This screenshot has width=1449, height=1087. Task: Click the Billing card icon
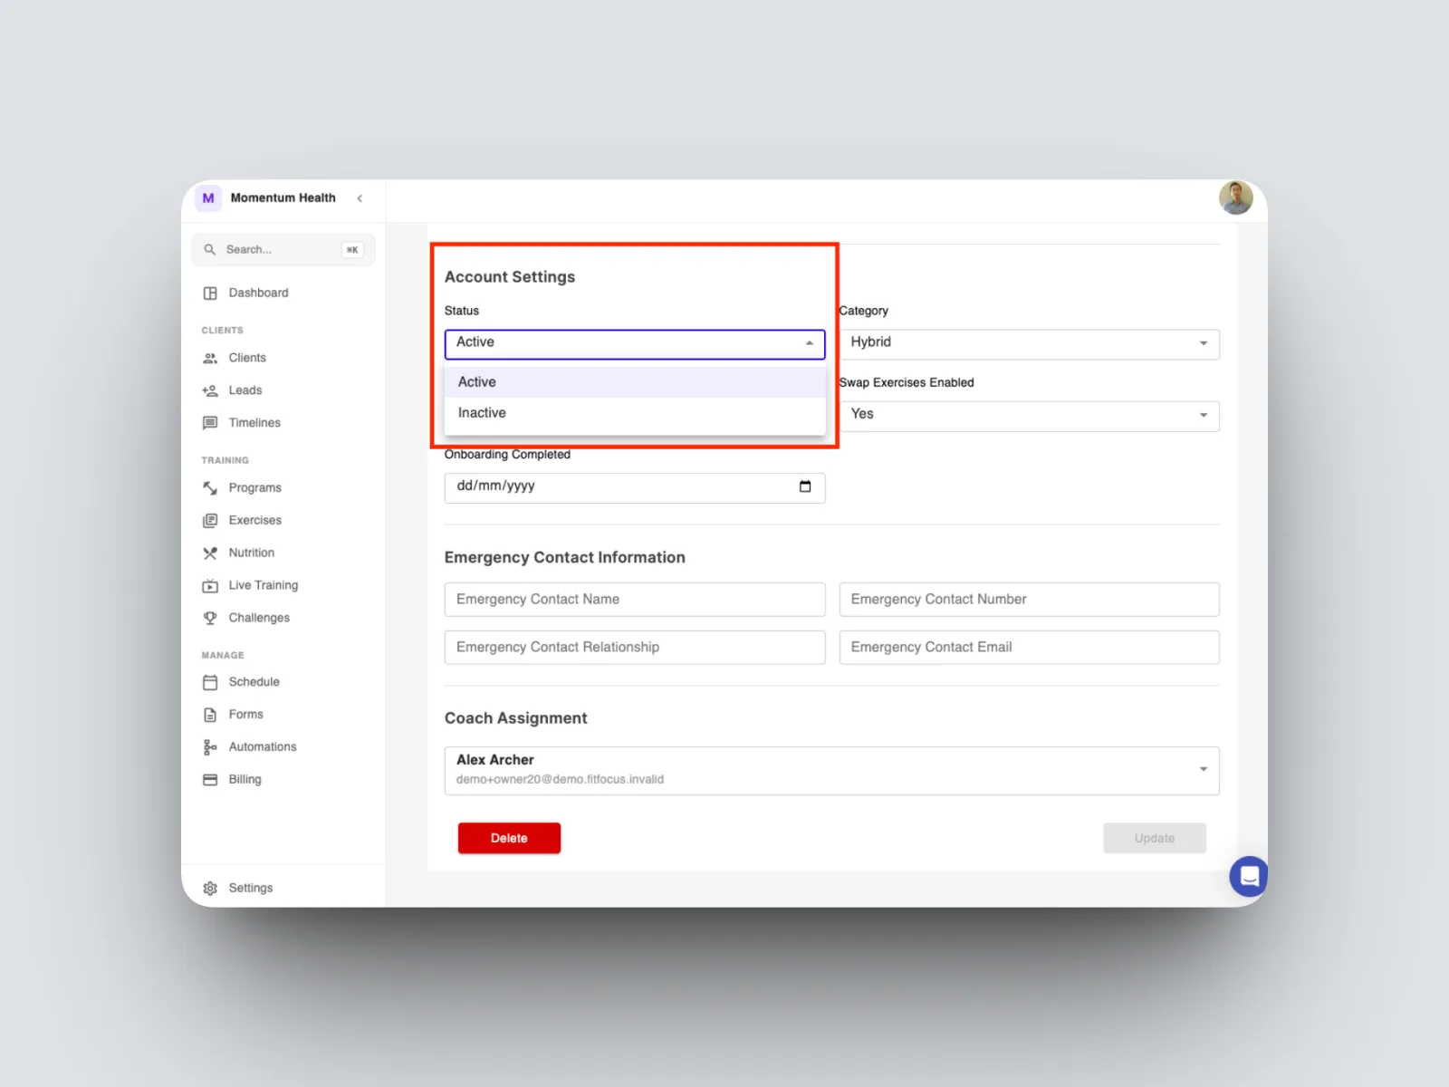pyautogui.click(x=210, y=780)
